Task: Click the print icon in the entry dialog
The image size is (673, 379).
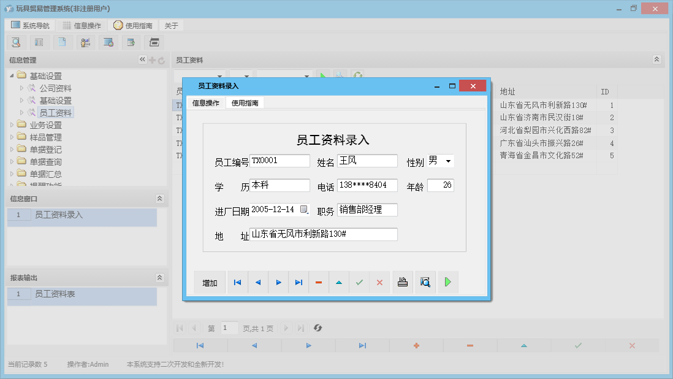Action: click(403, 282)
